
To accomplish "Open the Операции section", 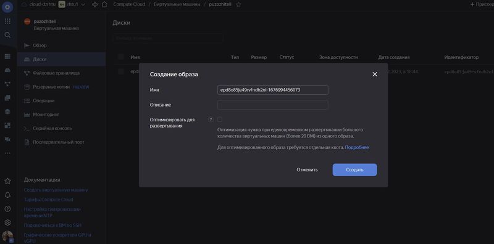I will click(x=61, y=100).
